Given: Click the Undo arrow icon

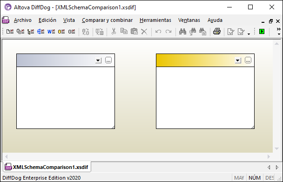Looking at the screenshot, I should point(158,32).
